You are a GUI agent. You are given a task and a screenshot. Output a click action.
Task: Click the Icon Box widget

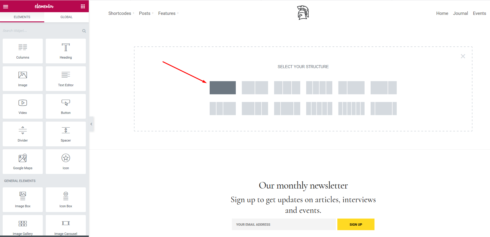[x=66, y=200]
